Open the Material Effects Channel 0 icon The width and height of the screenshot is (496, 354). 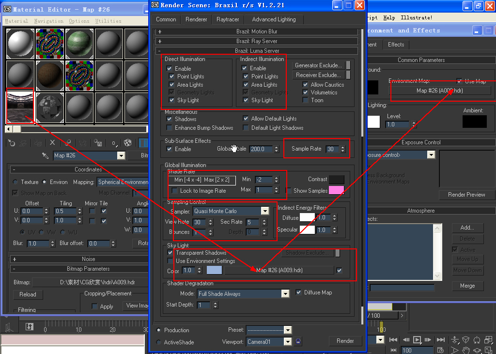tap(114, 143)
